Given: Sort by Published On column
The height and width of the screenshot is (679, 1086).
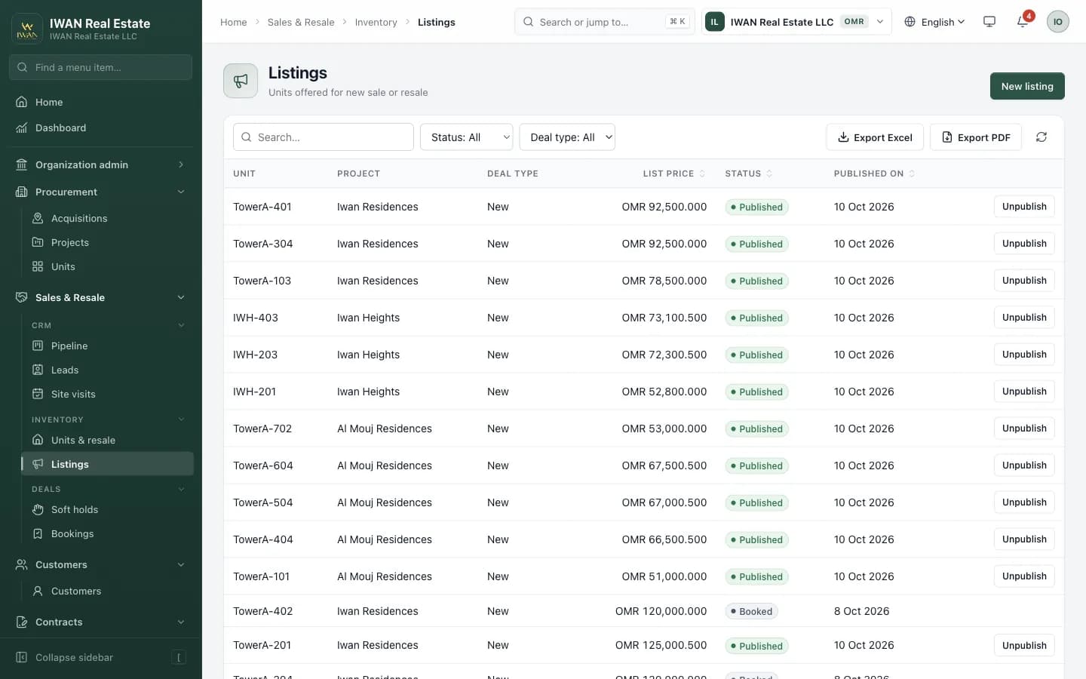Looking at the screenshot, I should [874, 174].
